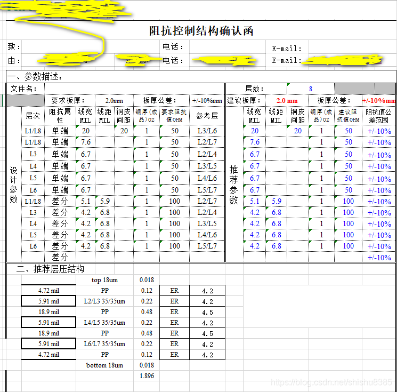Click the black 7.6 line width cell
Screen dimensions: 397x392
click(x=86, y=142)
